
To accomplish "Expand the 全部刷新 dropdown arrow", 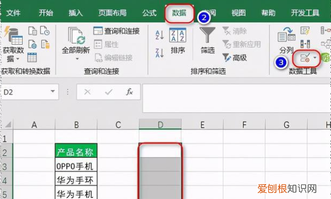I will point(77,59).
